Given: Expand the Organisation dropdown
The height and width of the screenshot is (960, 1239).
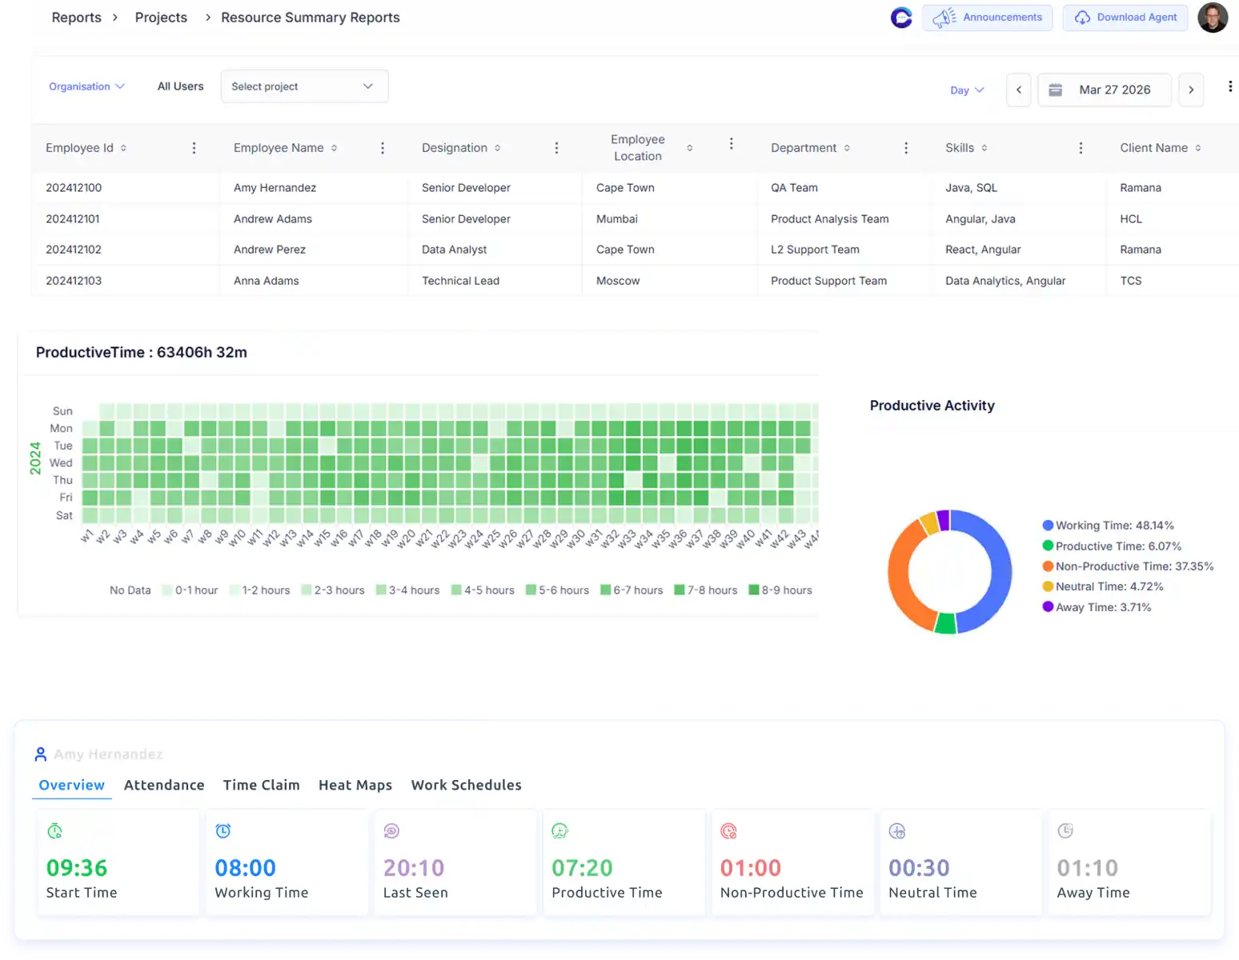Looking at the screenshot, I should pos(86,86).
